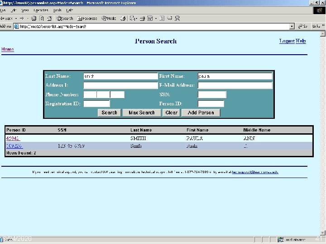Click the Discuss toolbar icon
Viewport: 326px width, 244px height.
click(x=162, y=19)
